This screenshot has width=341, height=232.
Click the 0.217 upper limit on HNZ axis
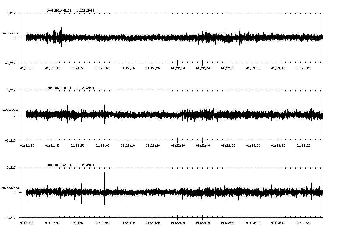11,167
